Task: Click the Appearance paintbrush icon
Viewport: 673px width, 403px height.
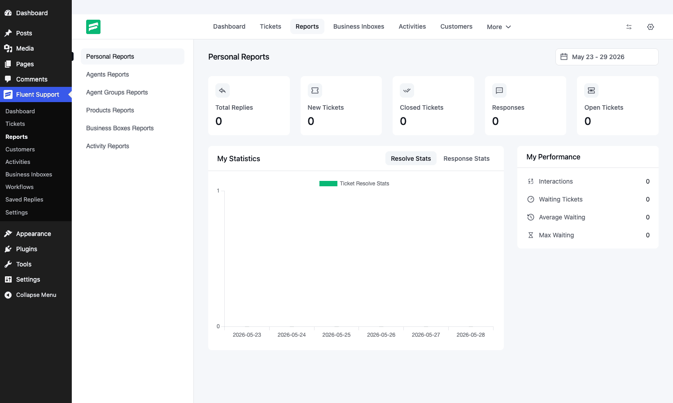Action: tap(8, 234)
